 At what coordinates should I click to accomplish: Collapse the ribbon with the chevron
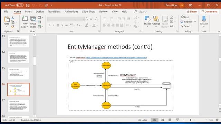click(219, 31)
